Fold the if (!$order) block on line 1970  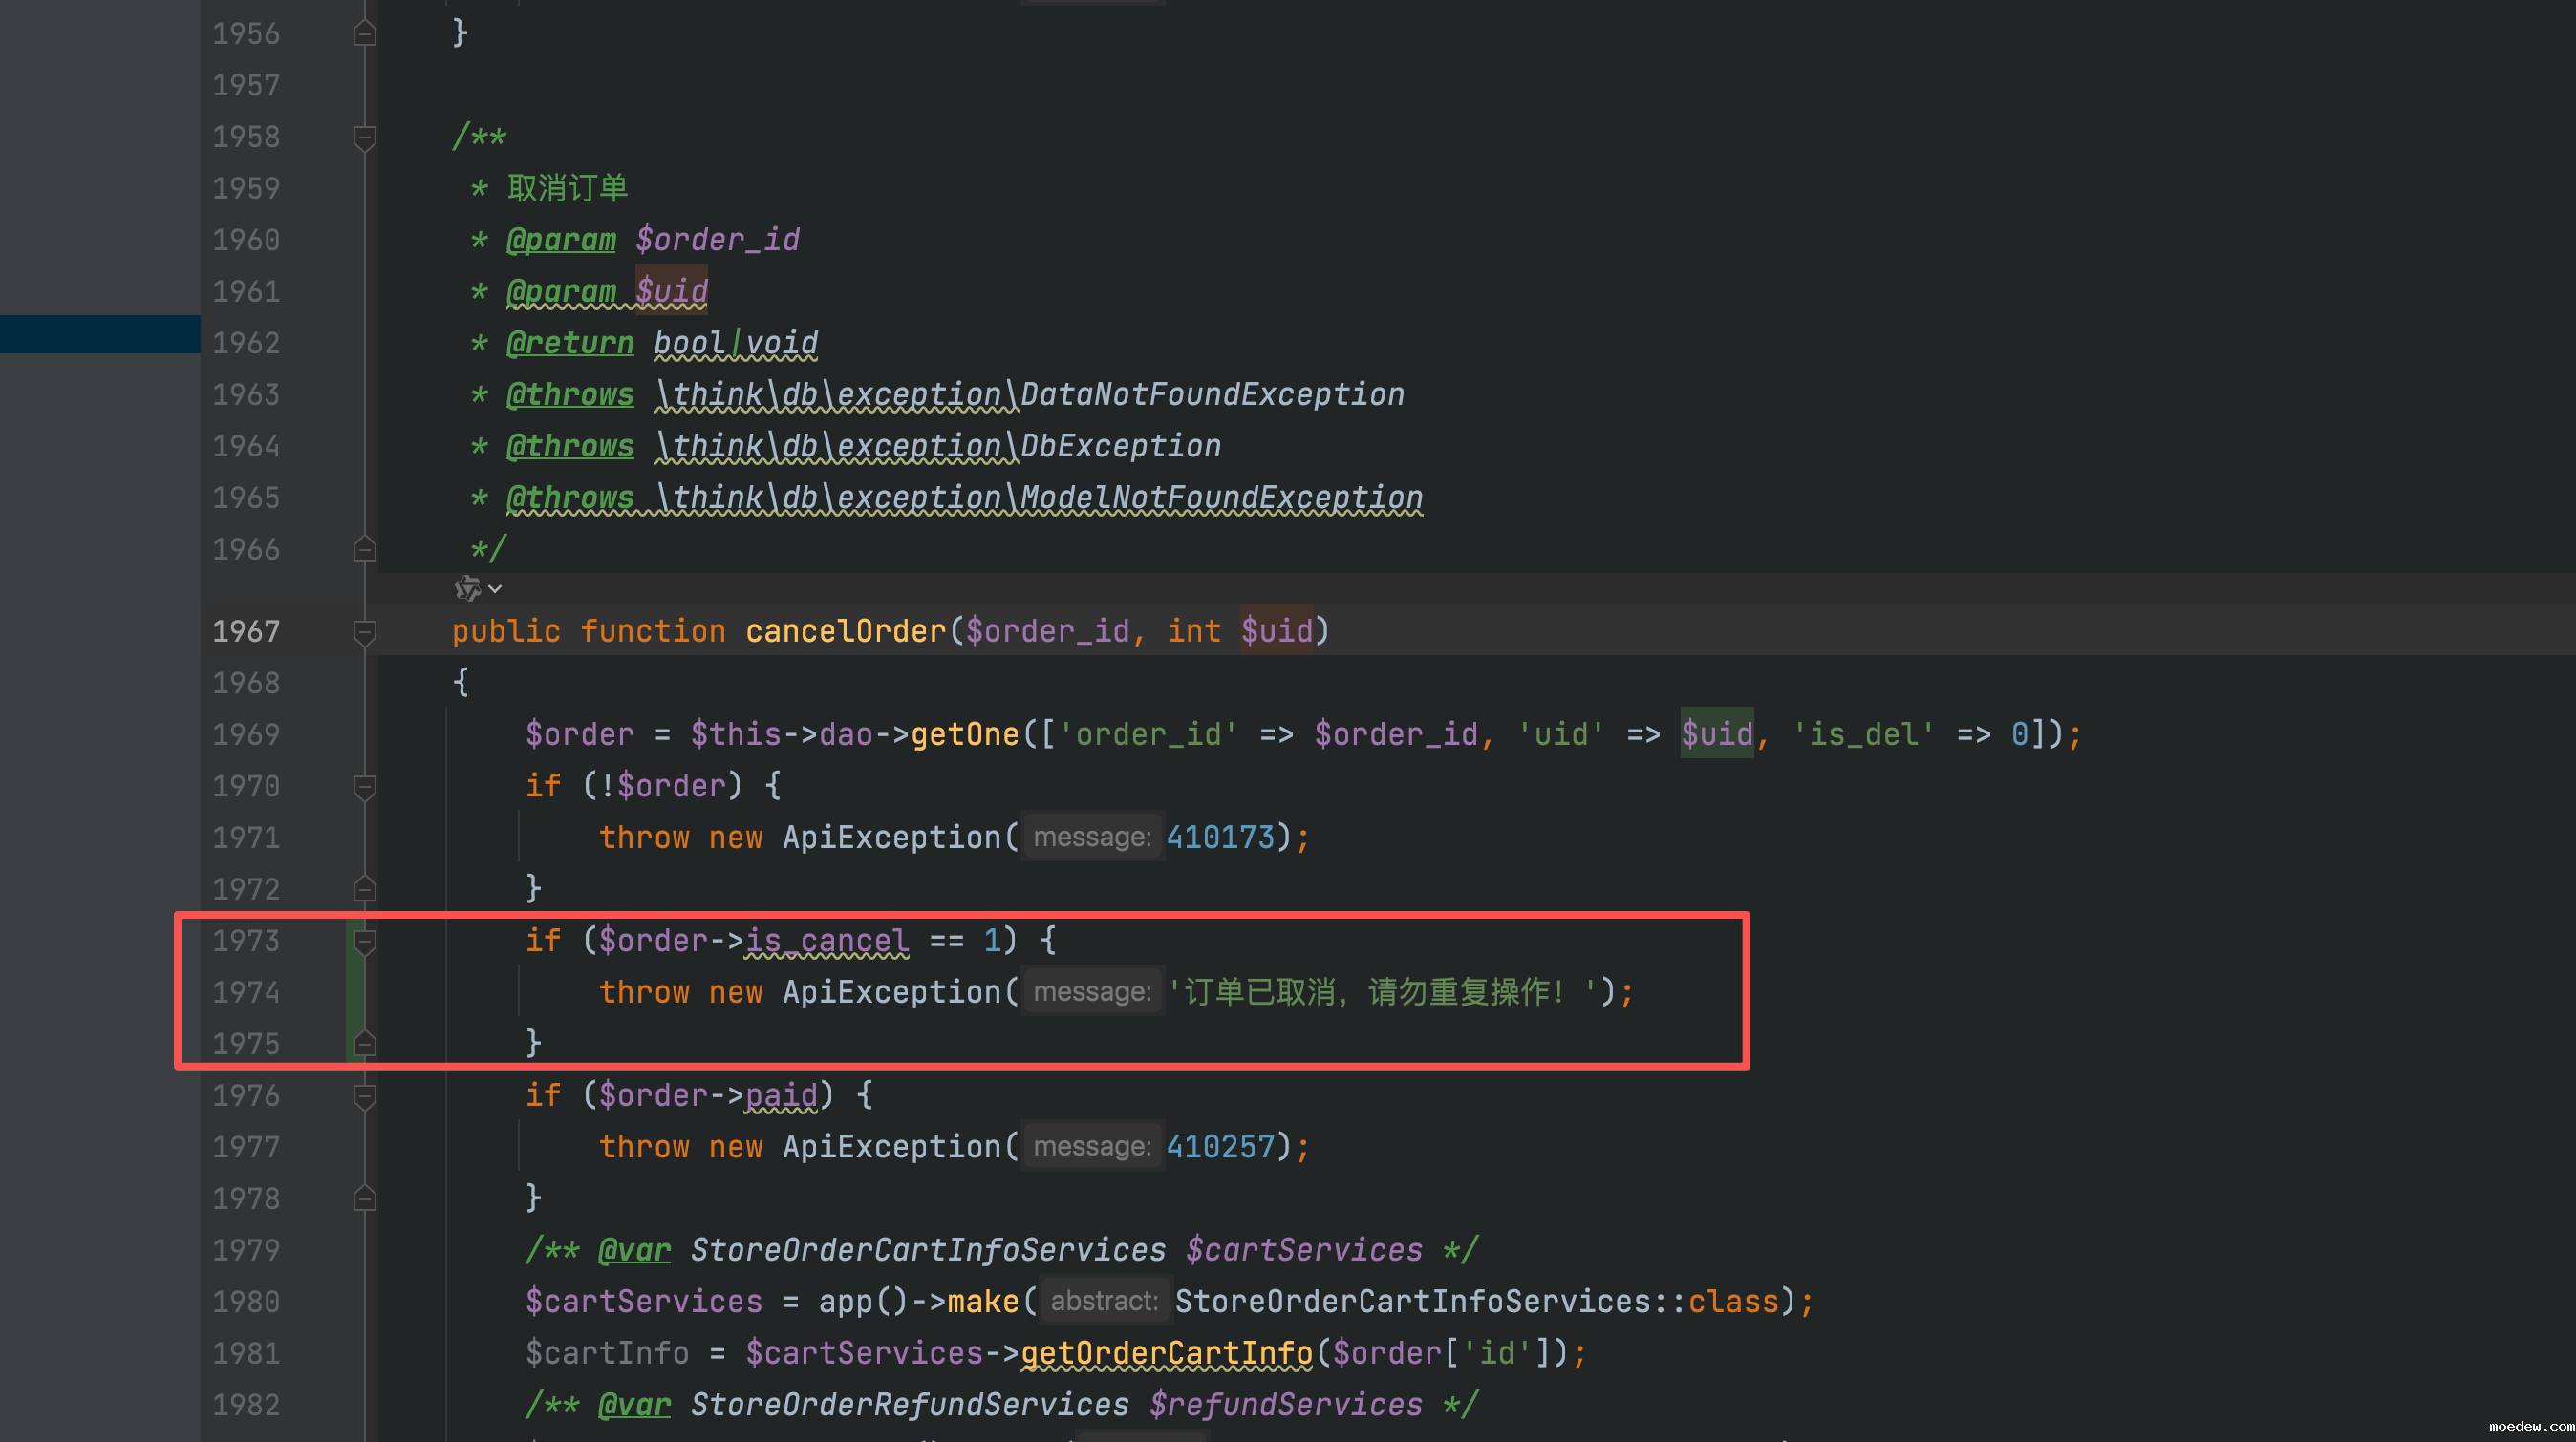(365, 787)
